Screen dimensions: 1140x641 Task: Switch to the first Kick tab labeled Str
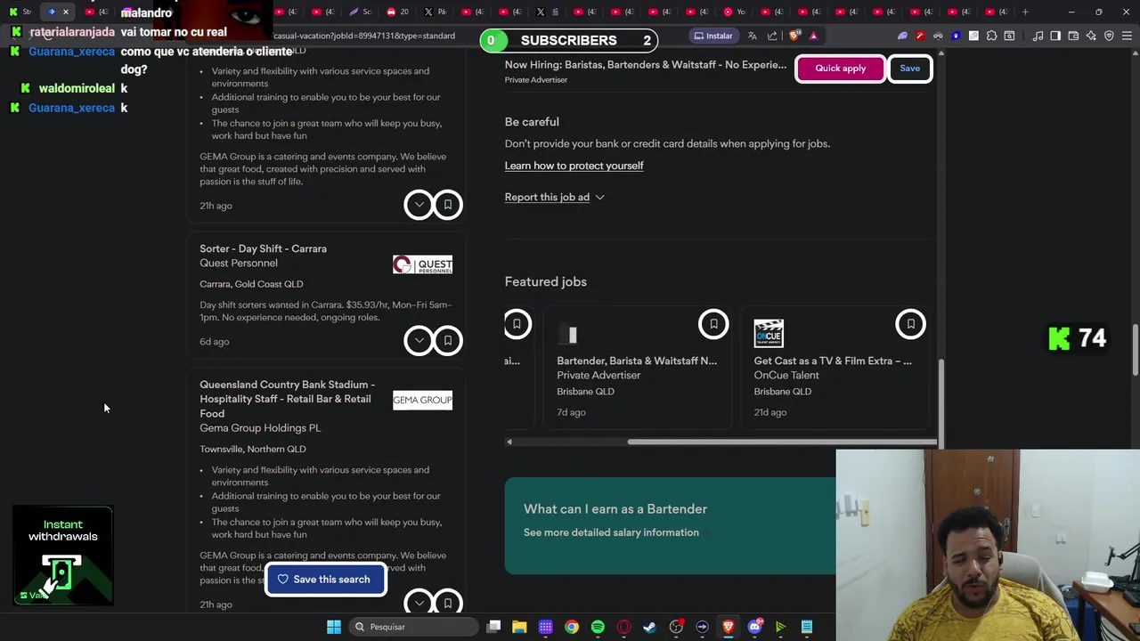(x=20, y=12)
